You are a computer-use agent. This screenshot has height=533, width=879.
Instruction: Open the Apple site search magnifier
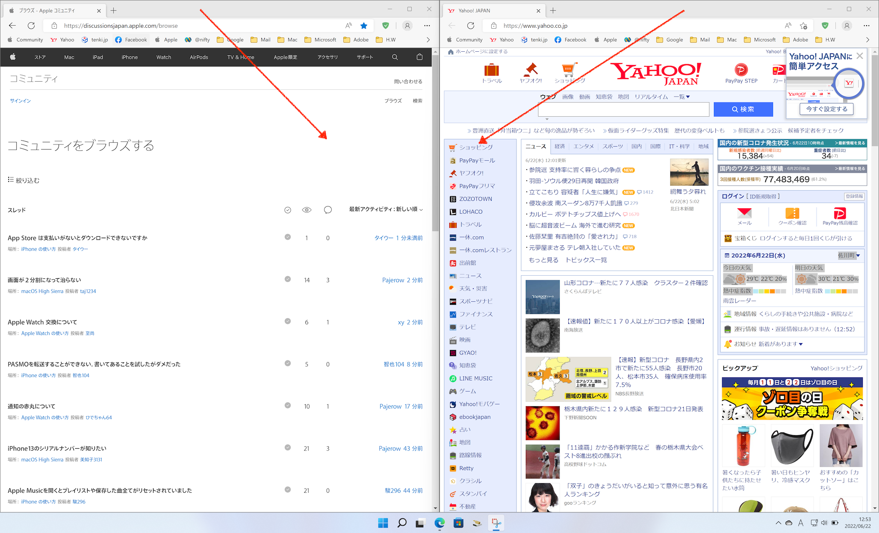[x=395, y=57]
